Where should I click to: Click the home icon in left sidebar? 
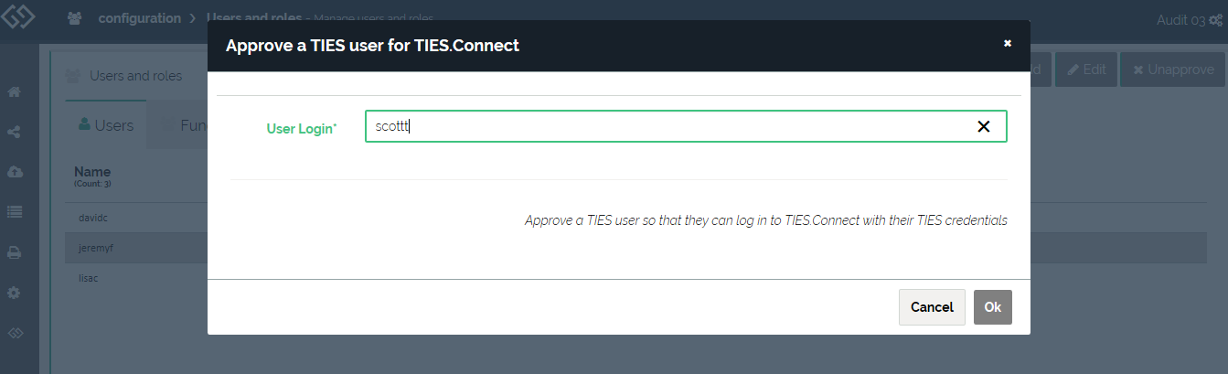pos(15,92)
